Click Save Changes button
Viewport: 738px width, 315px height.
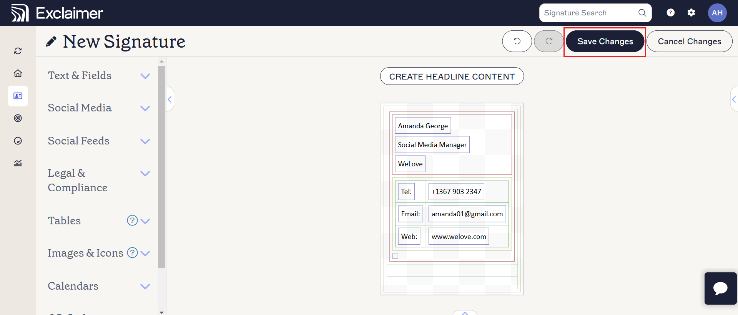605,41
